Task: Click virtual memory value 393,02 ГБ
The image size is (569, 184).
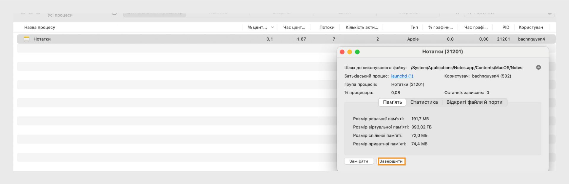Action: point(421,127)
